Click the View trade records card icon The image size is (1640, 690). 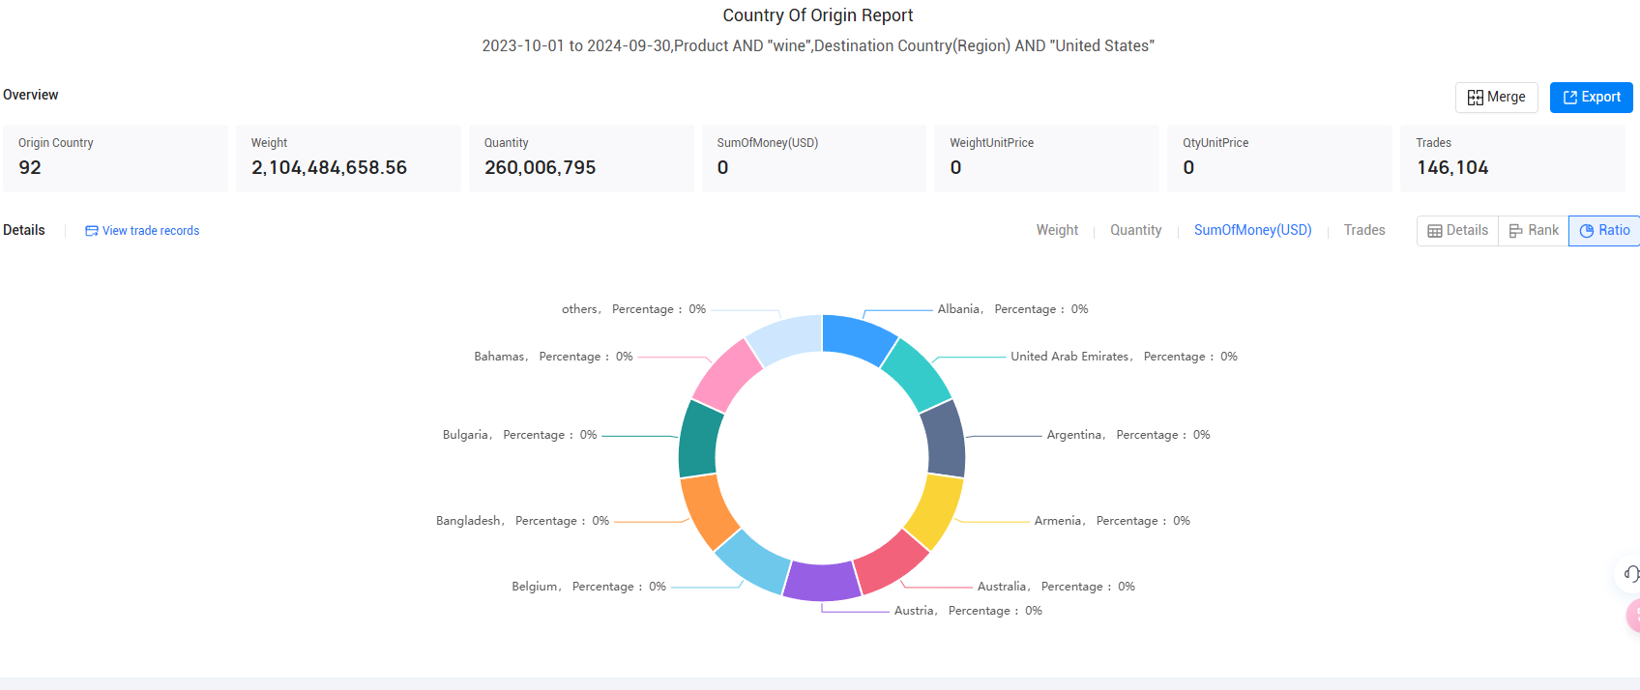pos(92,231)
